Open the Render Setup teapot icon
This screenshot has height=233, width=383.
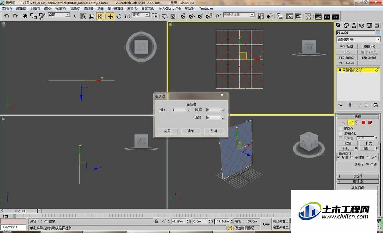318,16
